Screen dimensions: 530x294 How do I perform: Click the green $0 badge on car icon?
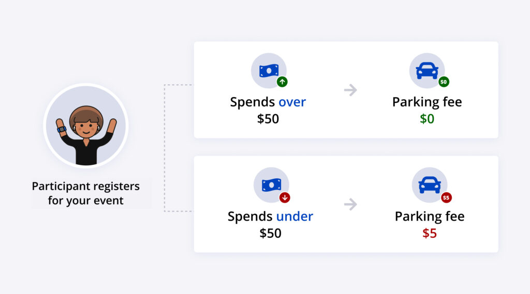click(444, 82)
